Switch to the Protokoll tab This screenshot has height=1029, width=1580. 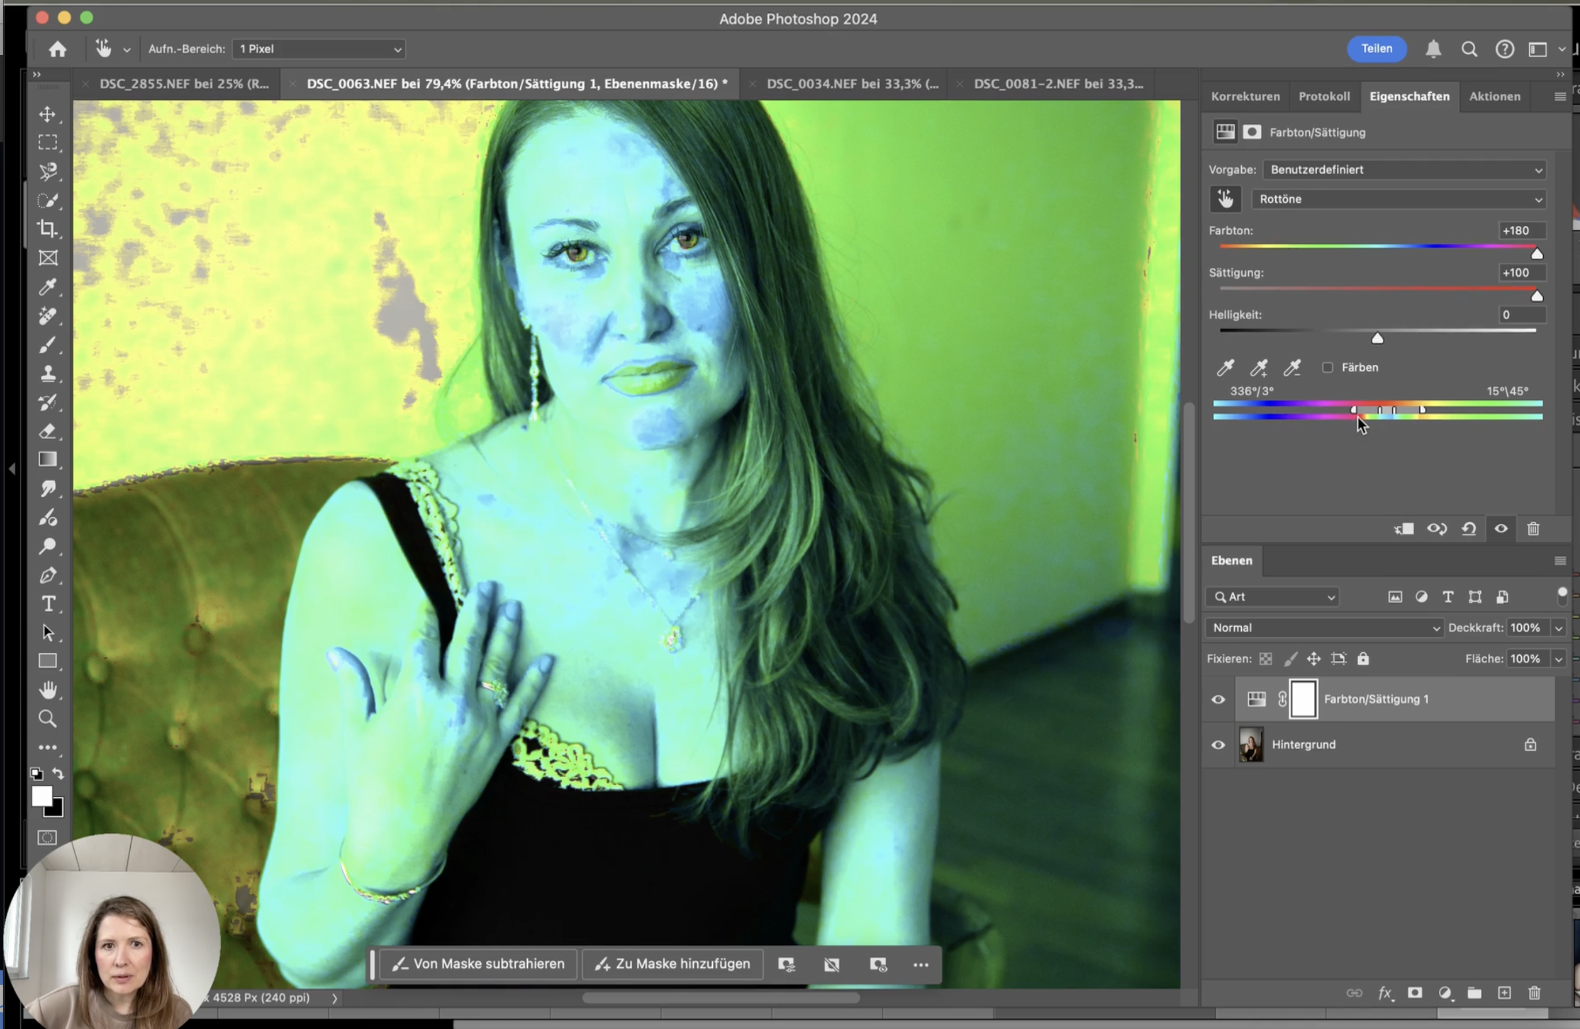(1324, 96)
